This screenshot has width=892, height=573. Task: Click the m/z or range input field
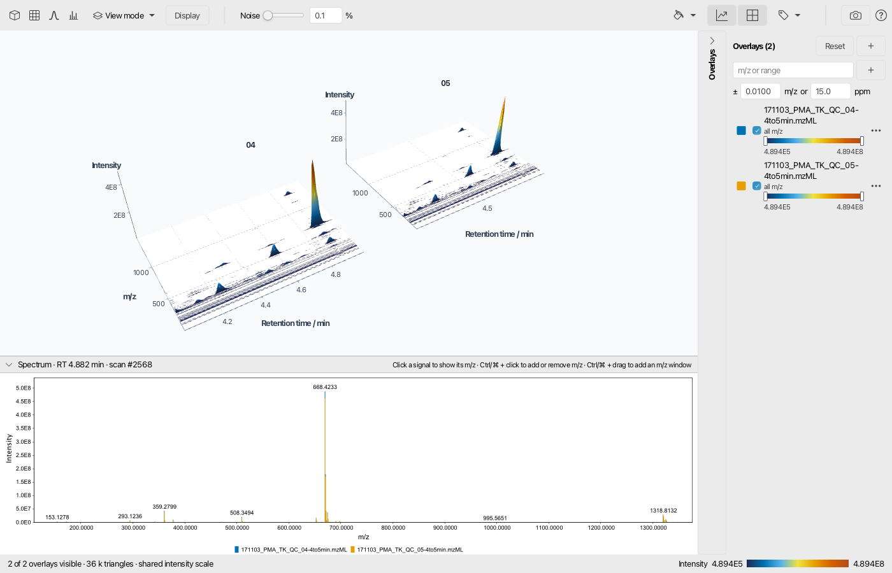tap(793, 70)
